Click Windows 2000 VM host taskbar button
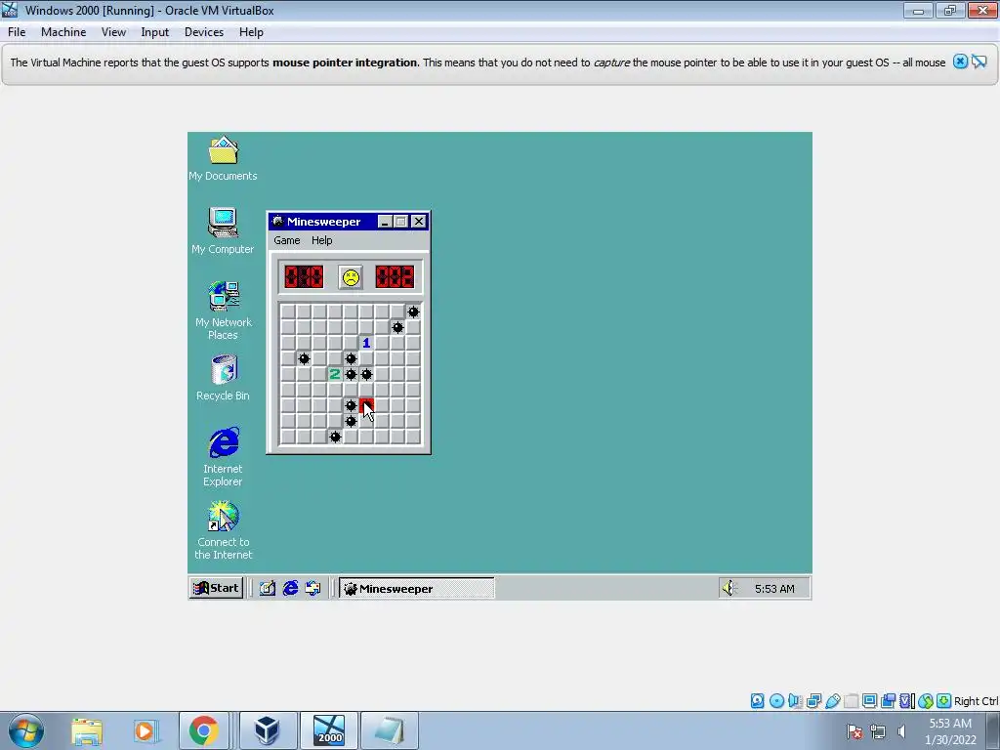Viewport: 1000px width, 750px height. (329, 730)
